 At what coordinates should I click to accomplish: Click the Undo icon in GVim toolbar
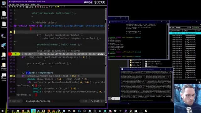[21, 7]
